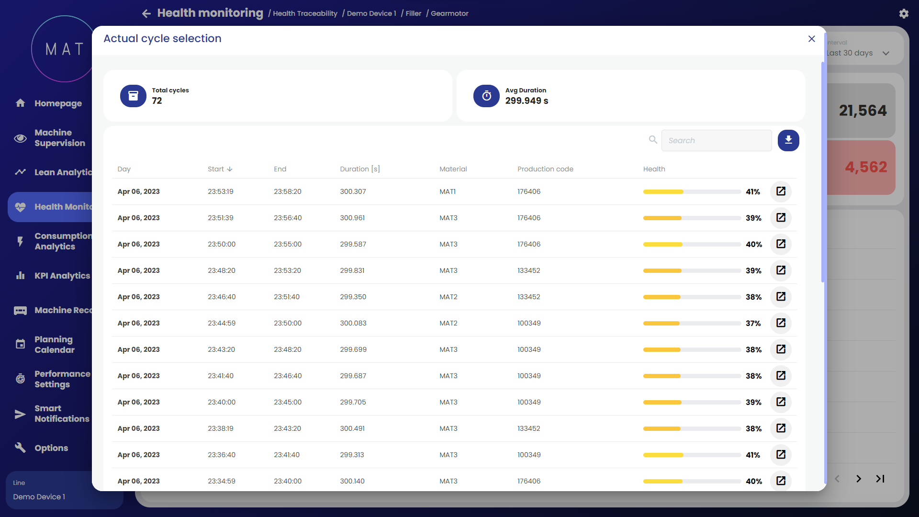This screenshot has height=517, width=919.
Task: Open details for the 23:46:40 cycle
Action: (x=781, y=297)
